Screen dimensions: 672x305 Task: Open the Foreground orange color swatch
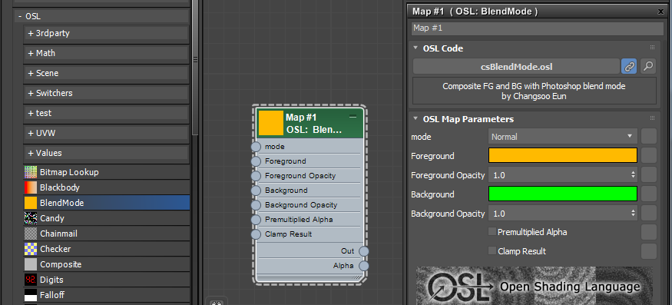tap(563, 155)
